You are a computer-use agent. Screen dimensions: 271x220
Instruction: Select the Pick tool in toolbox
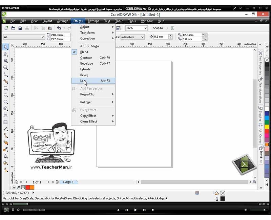[x=5, y=47]
